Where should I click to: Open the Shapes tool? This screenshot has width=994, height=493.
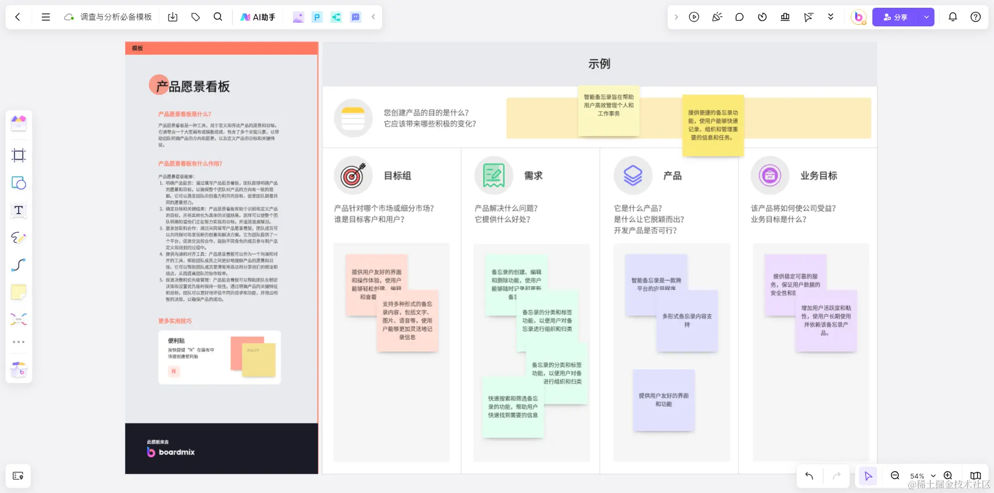(19, 183)
